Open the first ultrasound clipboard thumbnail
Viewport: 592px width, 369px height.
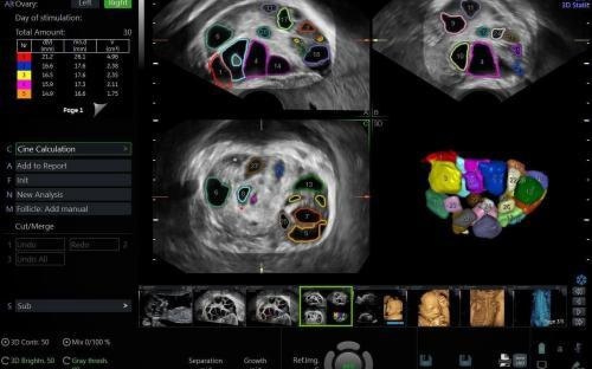[166, 307]
